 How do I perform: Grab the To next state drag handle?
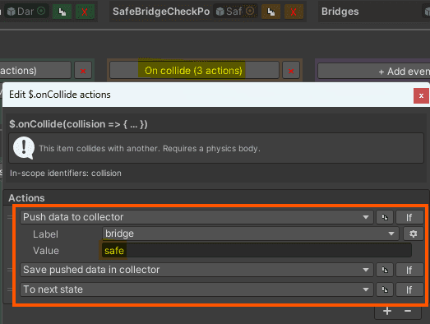(x=10, y=289)
